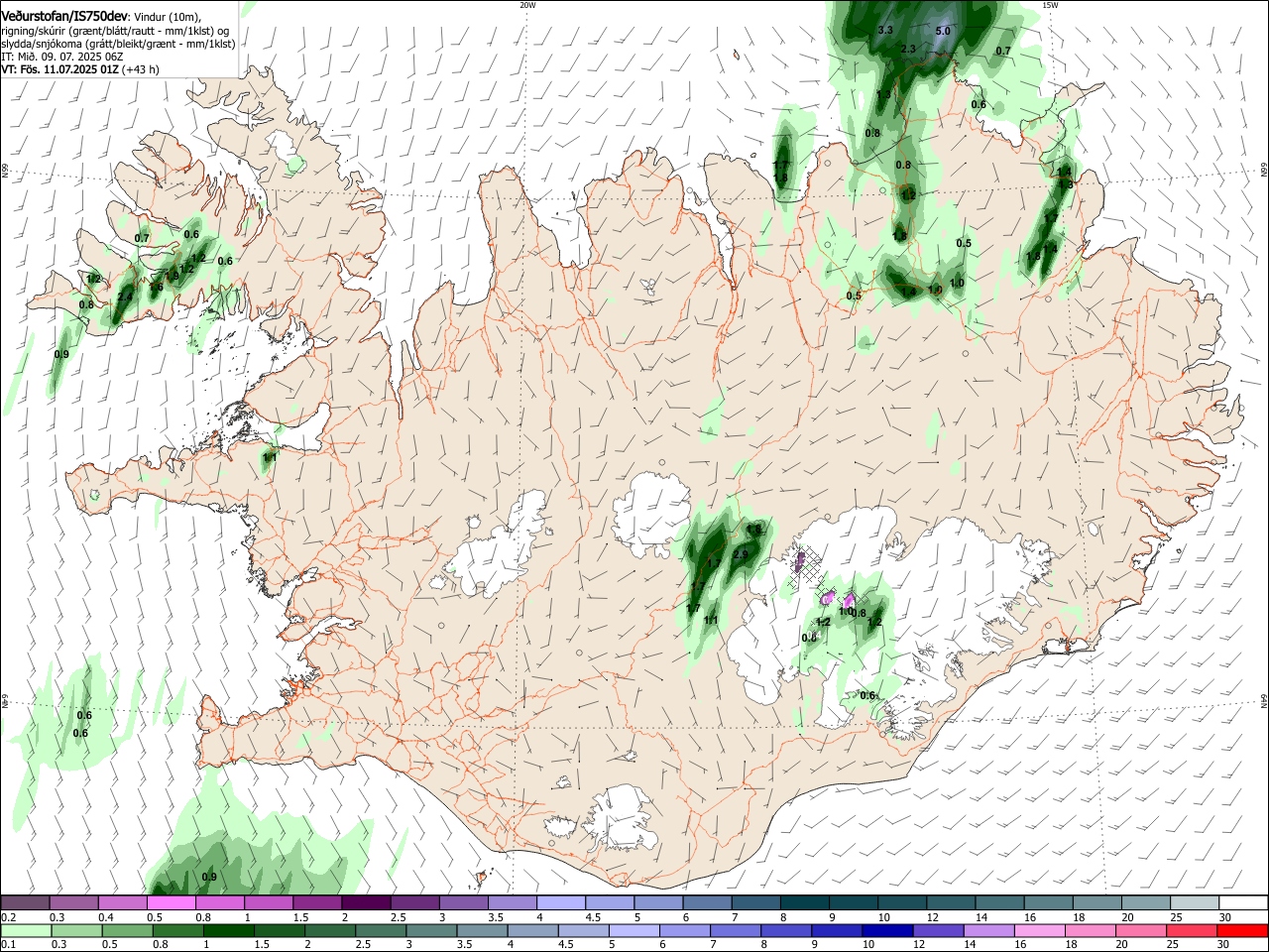Pick the violet 12–14 rain legend swatch
1269x952 pixels.
tap(938, 930)
